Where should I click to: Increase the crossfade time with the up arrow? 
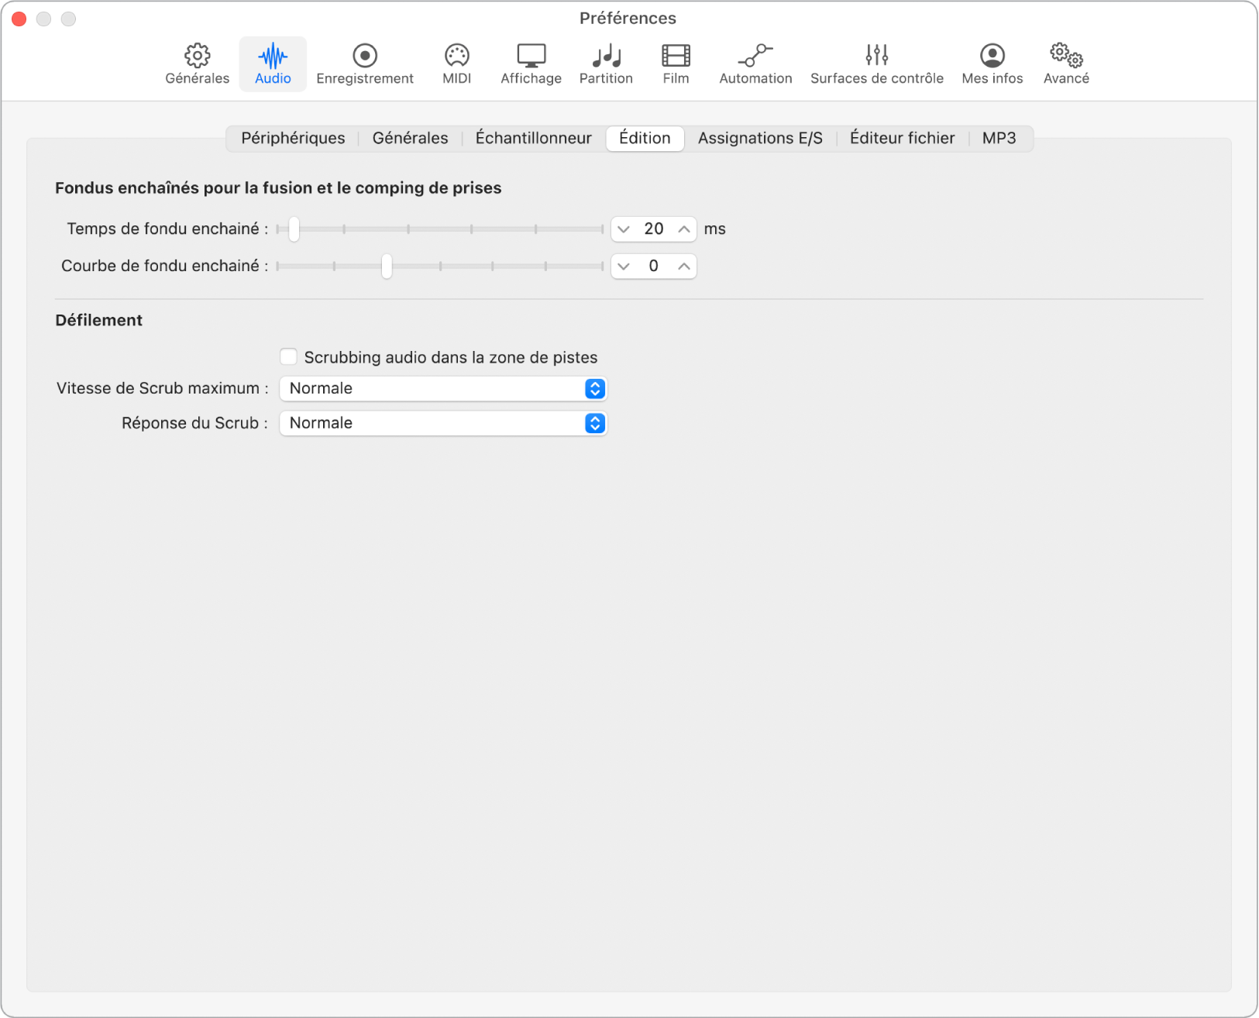point(684,229)
